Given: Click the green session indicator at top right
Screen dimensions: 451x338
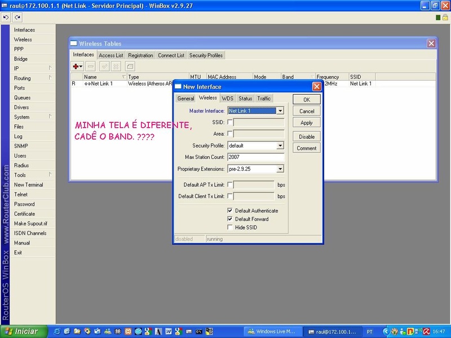Looking at the screenshot, I should tap(438, 17).
